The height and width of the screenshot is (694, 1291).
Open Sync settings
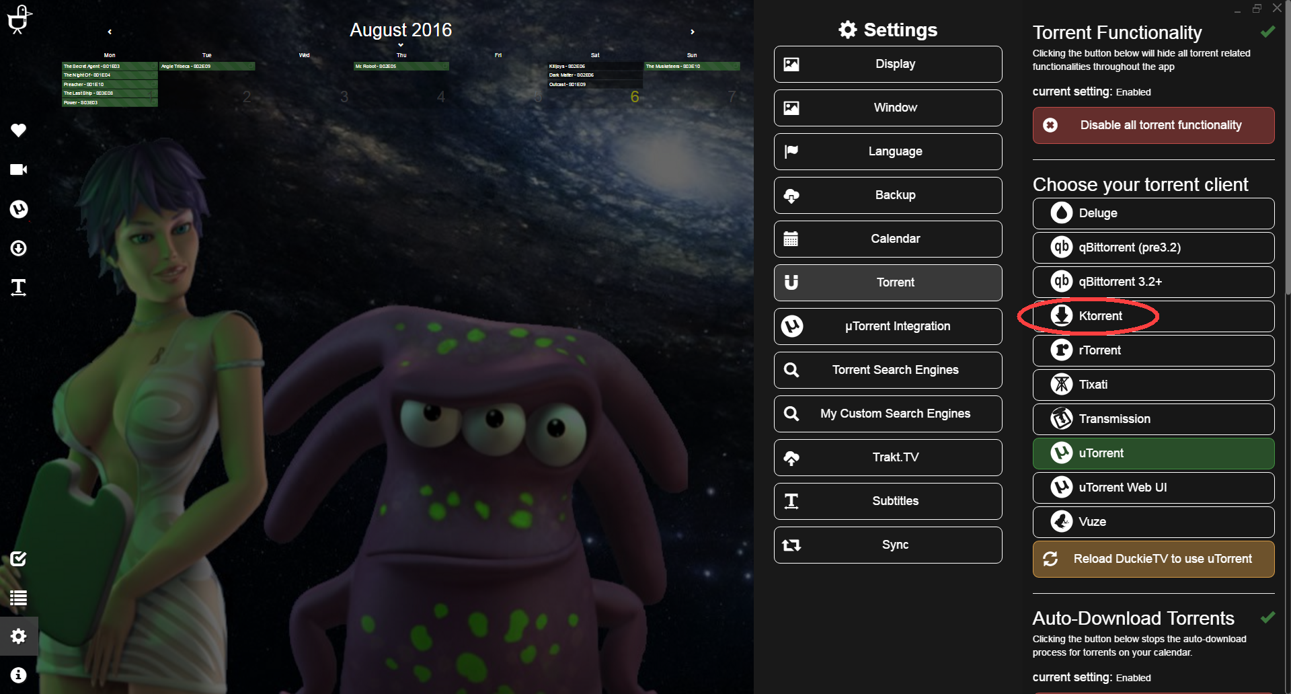[888, 545]
